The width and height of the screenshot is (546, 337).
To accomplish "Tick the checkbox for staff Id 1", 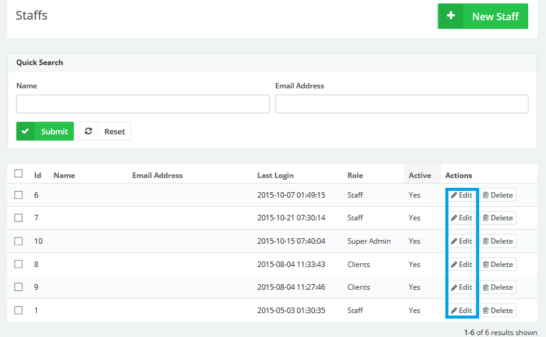I will (x=18, y=311).
